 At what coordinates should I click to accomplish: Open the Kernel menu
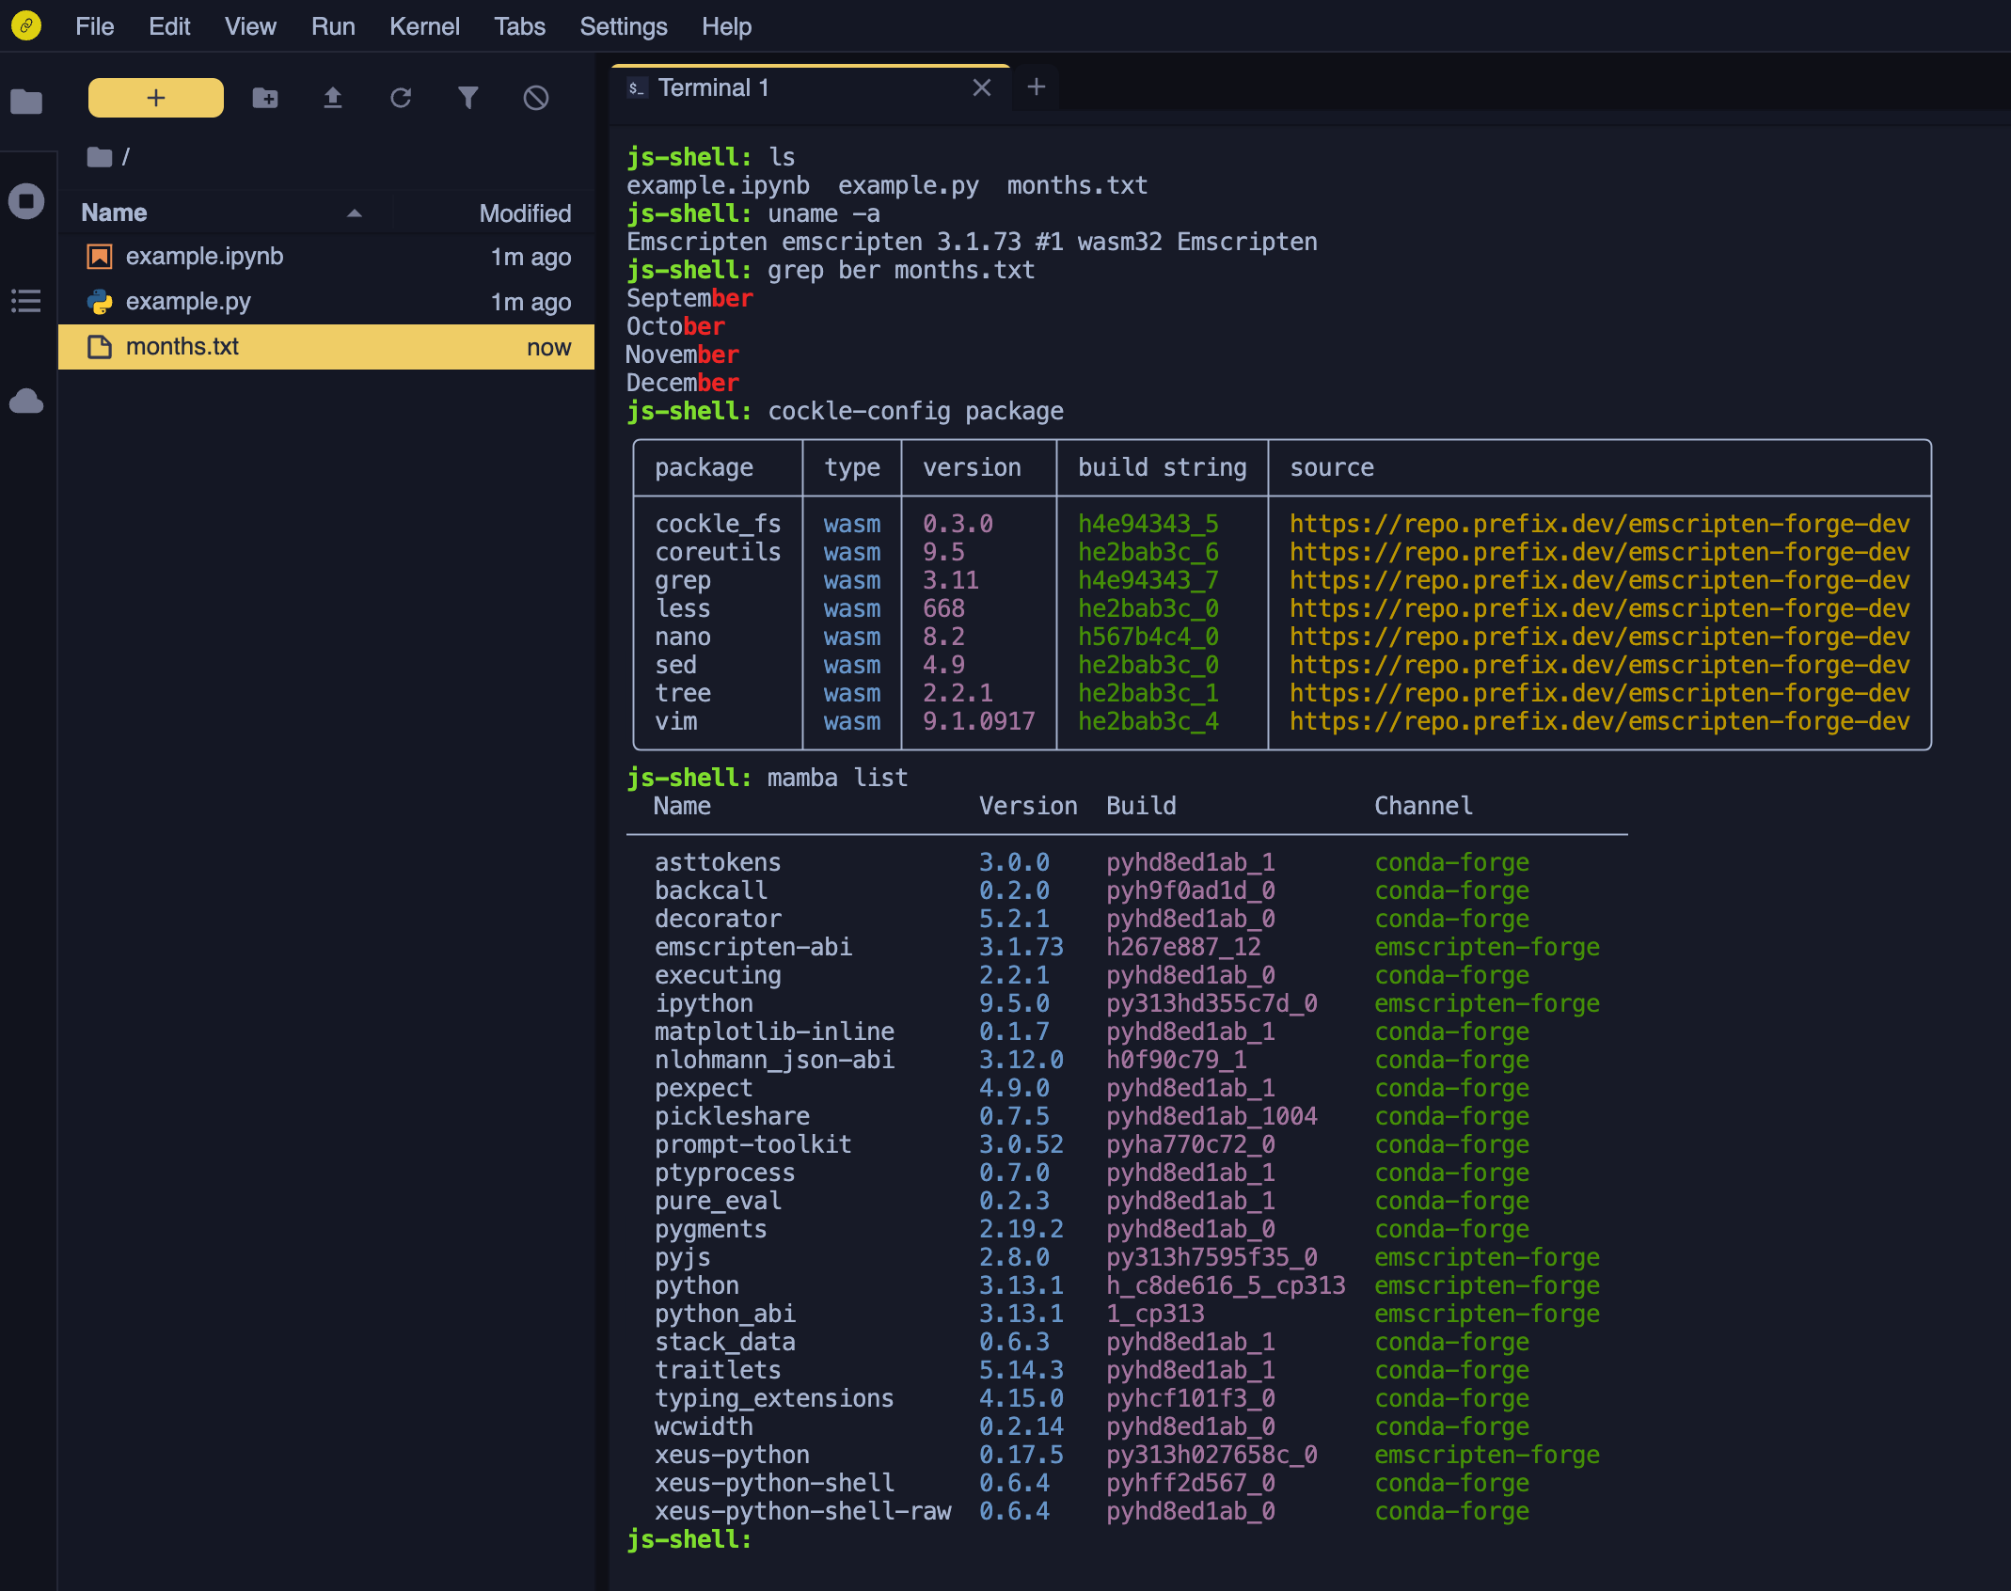coord(425,26)
